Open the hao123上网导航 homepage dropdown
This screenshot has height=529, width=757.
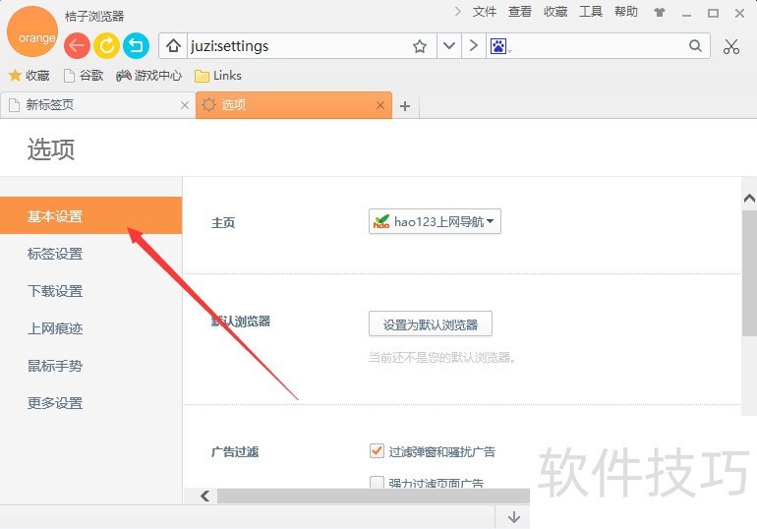435,221
